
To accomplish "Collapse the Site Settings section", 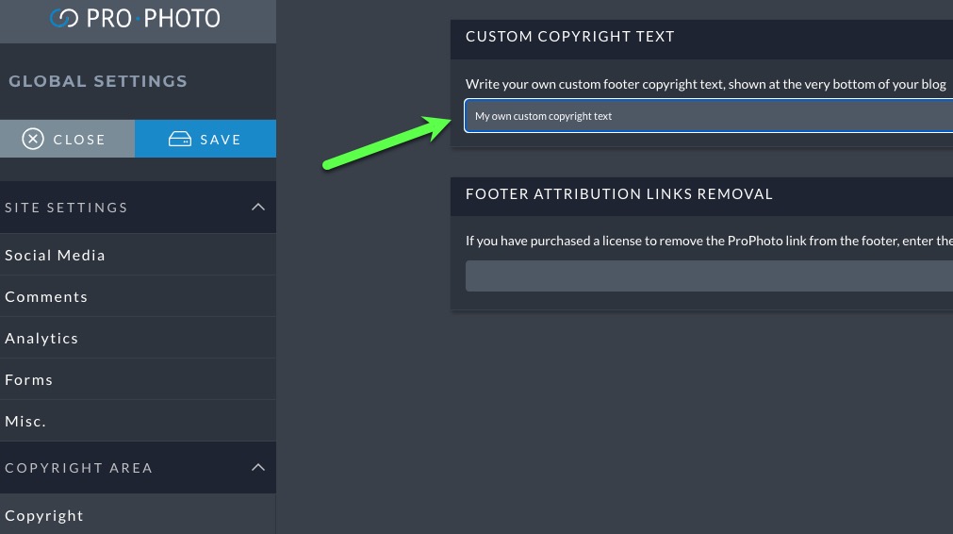I will (x=258, y=207).
